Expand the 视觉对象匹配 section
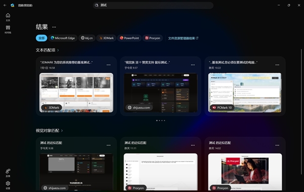This screenshot has height=192, width=304. point(49,131)
